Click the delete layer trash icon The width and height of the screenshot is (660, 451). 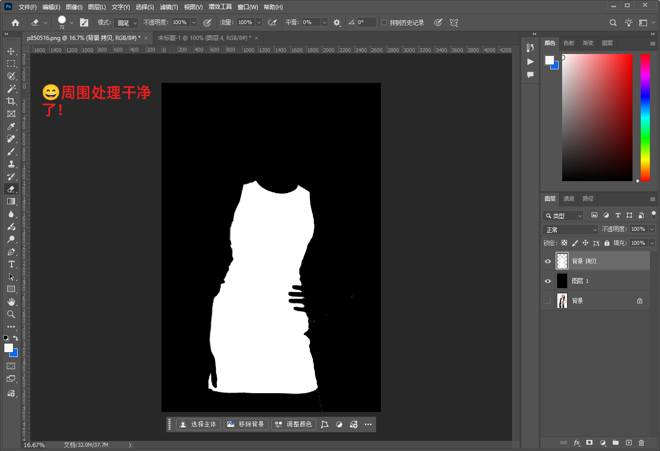coord(641,442)
